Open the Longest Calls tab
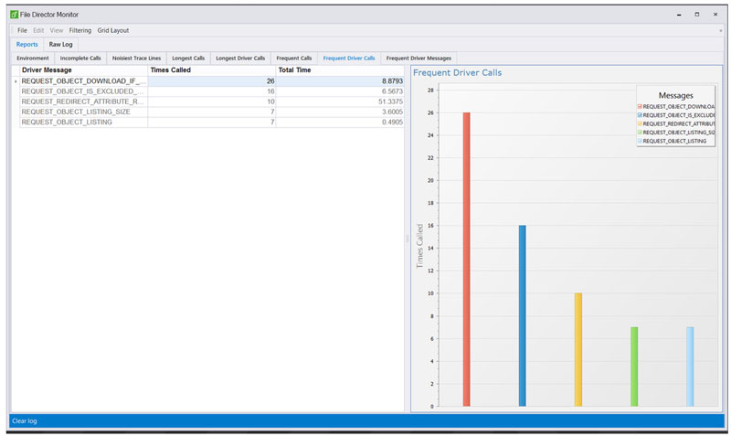This screenshot has width=731, height=436. click(x=188, y=58)
